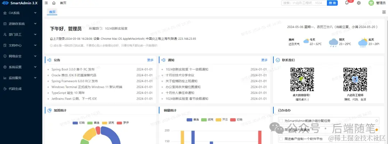Open the top-right settings gear

359,3
